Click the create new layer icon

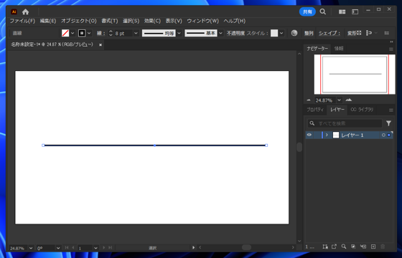373,247
